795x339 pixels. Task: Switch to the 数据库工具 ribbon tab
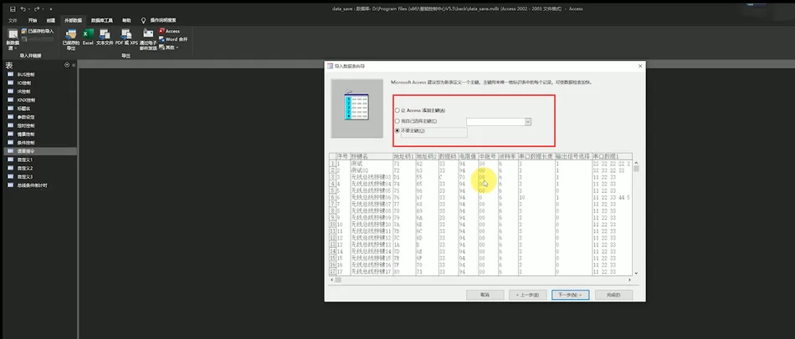coord(102,20)
